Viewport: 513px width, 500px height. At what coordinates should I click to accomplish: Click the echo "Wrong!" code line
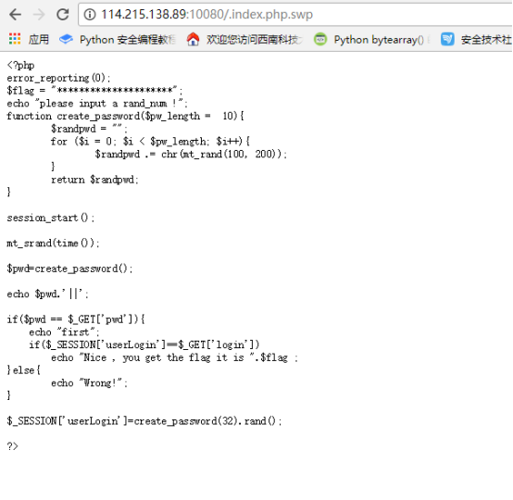point(89,382)
